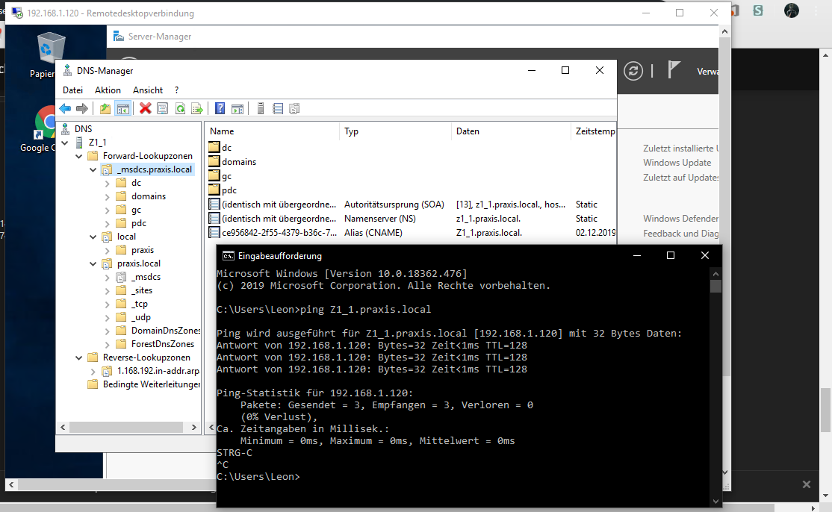This screenshot has width=832, height=512.
Task: Sort records by Zeitstempel column header
Action: (x=594, y=131)
